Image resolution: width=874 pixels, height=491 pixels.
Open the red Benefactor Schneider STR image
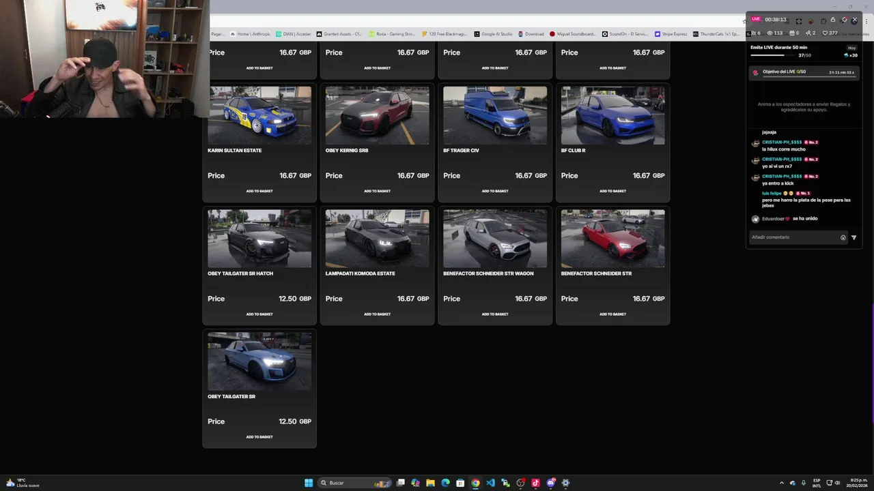[612, 239]
